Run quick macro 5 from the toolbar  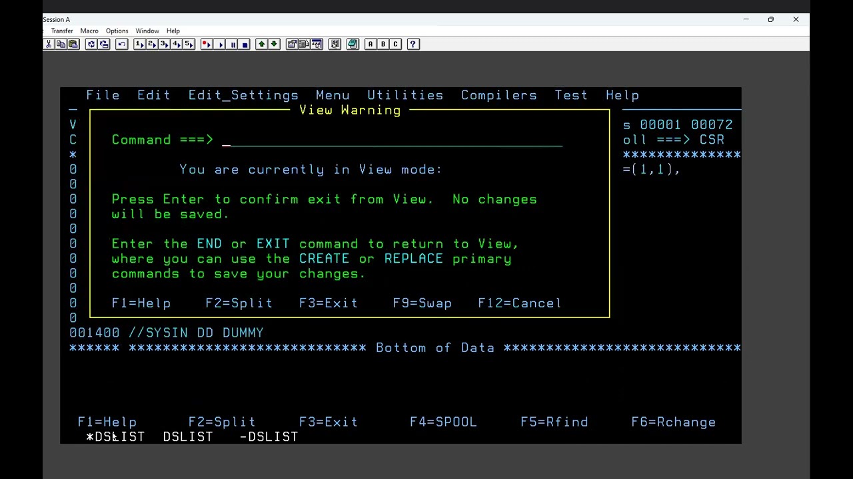pos(189,44)
